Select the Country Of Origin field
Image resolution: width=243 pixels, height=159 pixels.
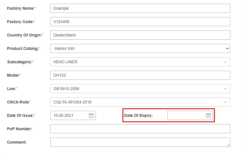[x=140, y=35]
